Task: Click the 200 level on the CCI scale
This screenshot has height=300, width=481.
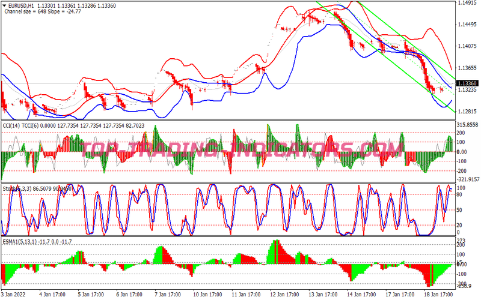Action: tap(461, 133)
